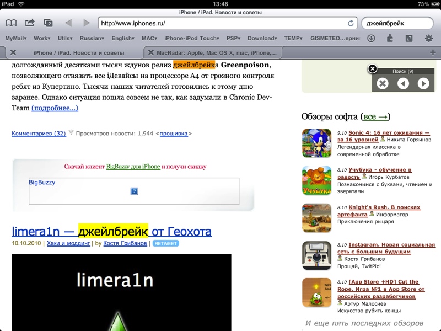Viewport: 441px width, 331px height.
Task: Open the Комментариев (32) link
Action: click(39, 134)
